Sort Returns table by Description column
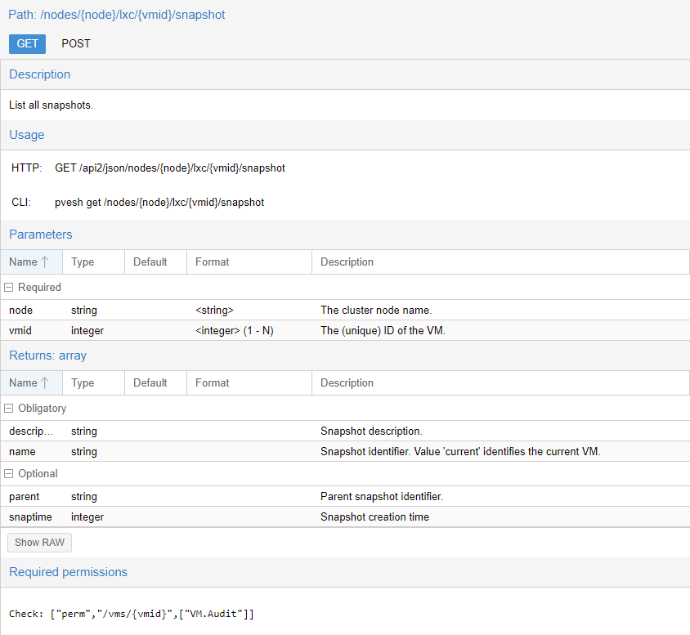This screenshot has height=635, width=690. click(x=499, y=383)
